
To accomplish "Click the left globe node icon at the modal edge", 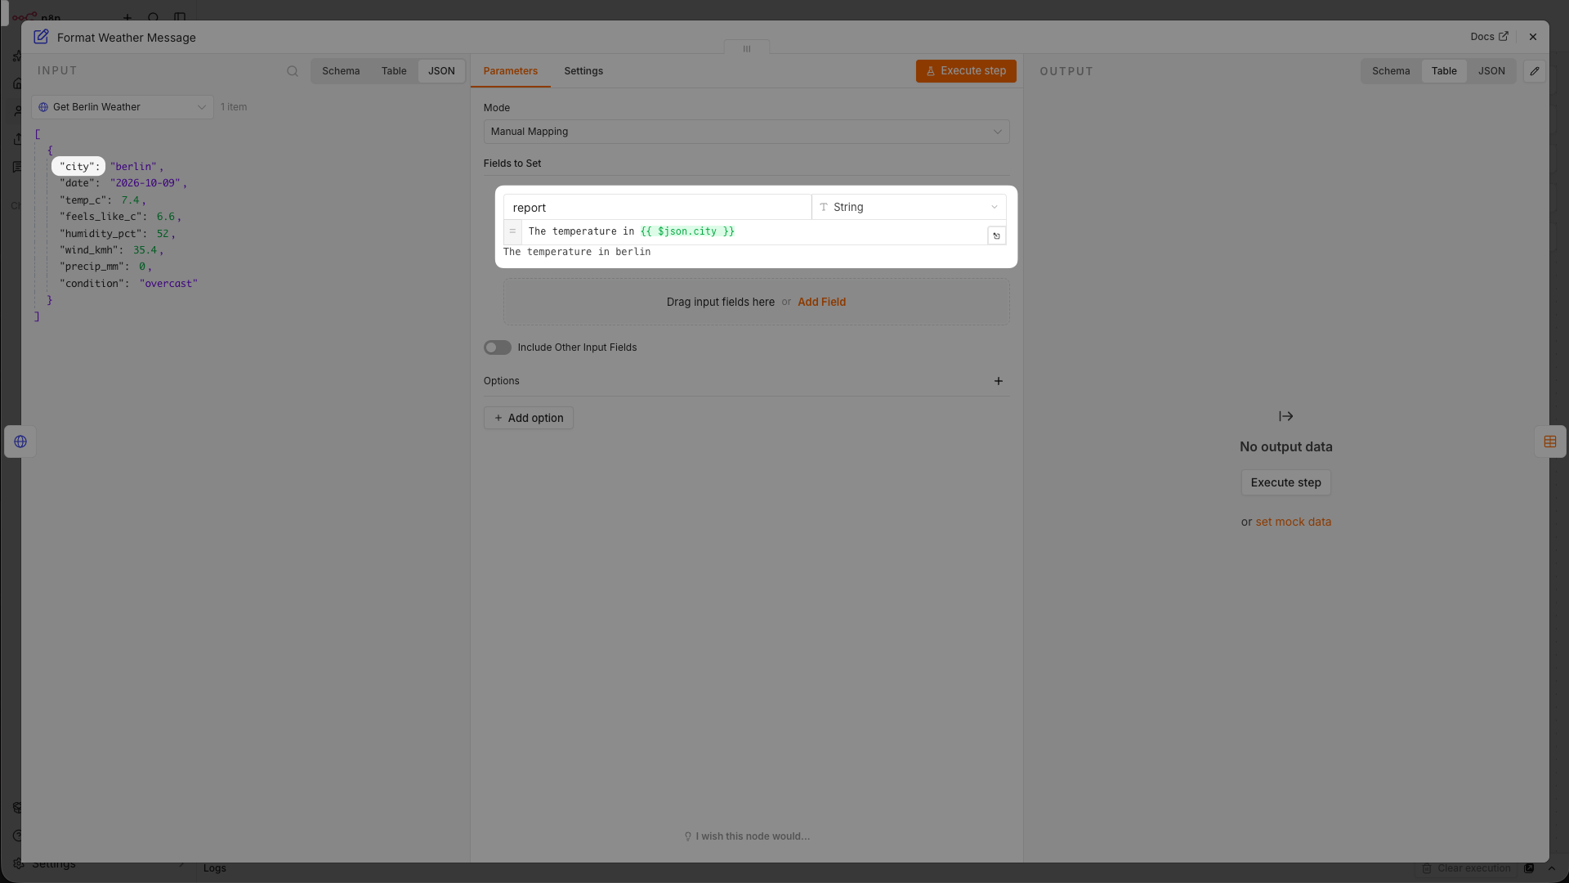I will pyautogui.click(x=20, y=441).
